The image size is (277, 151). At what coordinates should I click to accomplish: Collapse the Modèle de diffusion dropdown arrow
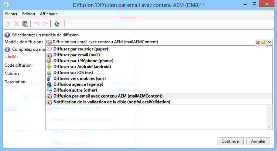point(270,42)
